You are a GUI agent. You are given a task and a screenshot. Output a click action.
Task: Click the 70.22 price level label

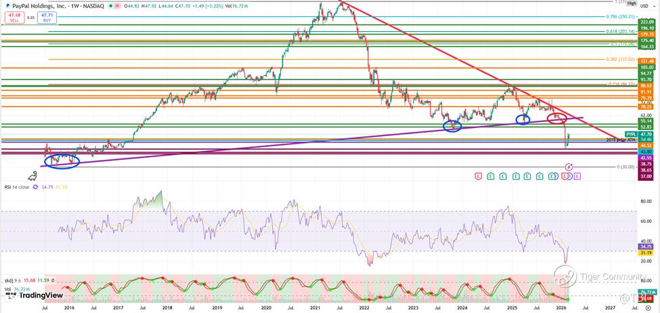tap(646, 107)
